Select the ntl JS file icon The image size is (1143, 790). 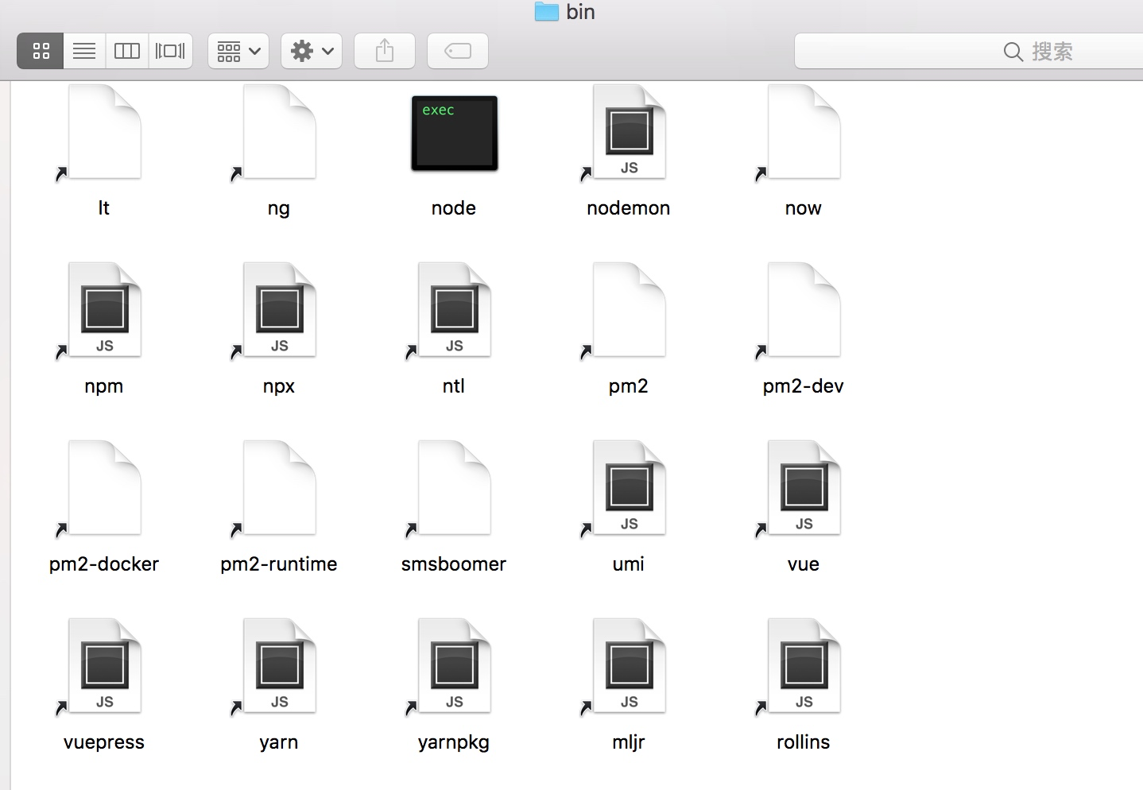click(x=454, y=311)
